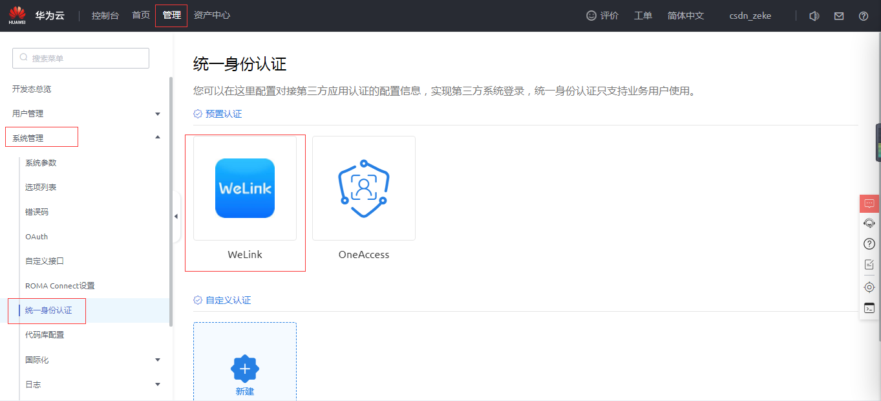881x401 pixels.
Task: Select the 管理 tab
Action: coord(171,16)
